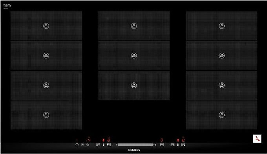The height and width of the screenshot is (154, 267).
Task: Tap the plus boost symbol after slider
Action: tap(155, 145)
